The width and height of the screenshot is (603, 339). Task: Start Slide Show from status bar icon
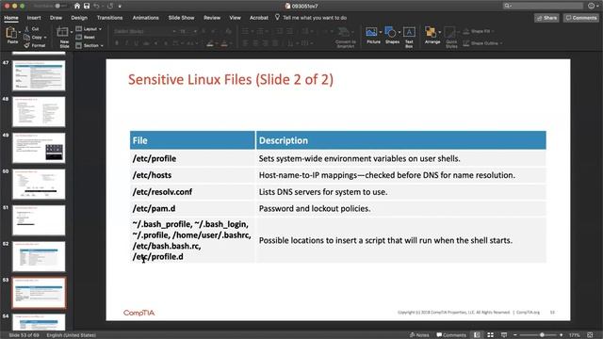(x=504, y=335)
